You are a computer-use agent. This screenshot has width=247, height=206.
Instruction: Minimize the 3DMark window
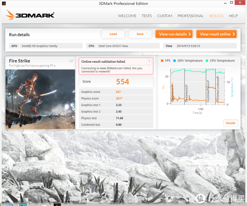225,3
